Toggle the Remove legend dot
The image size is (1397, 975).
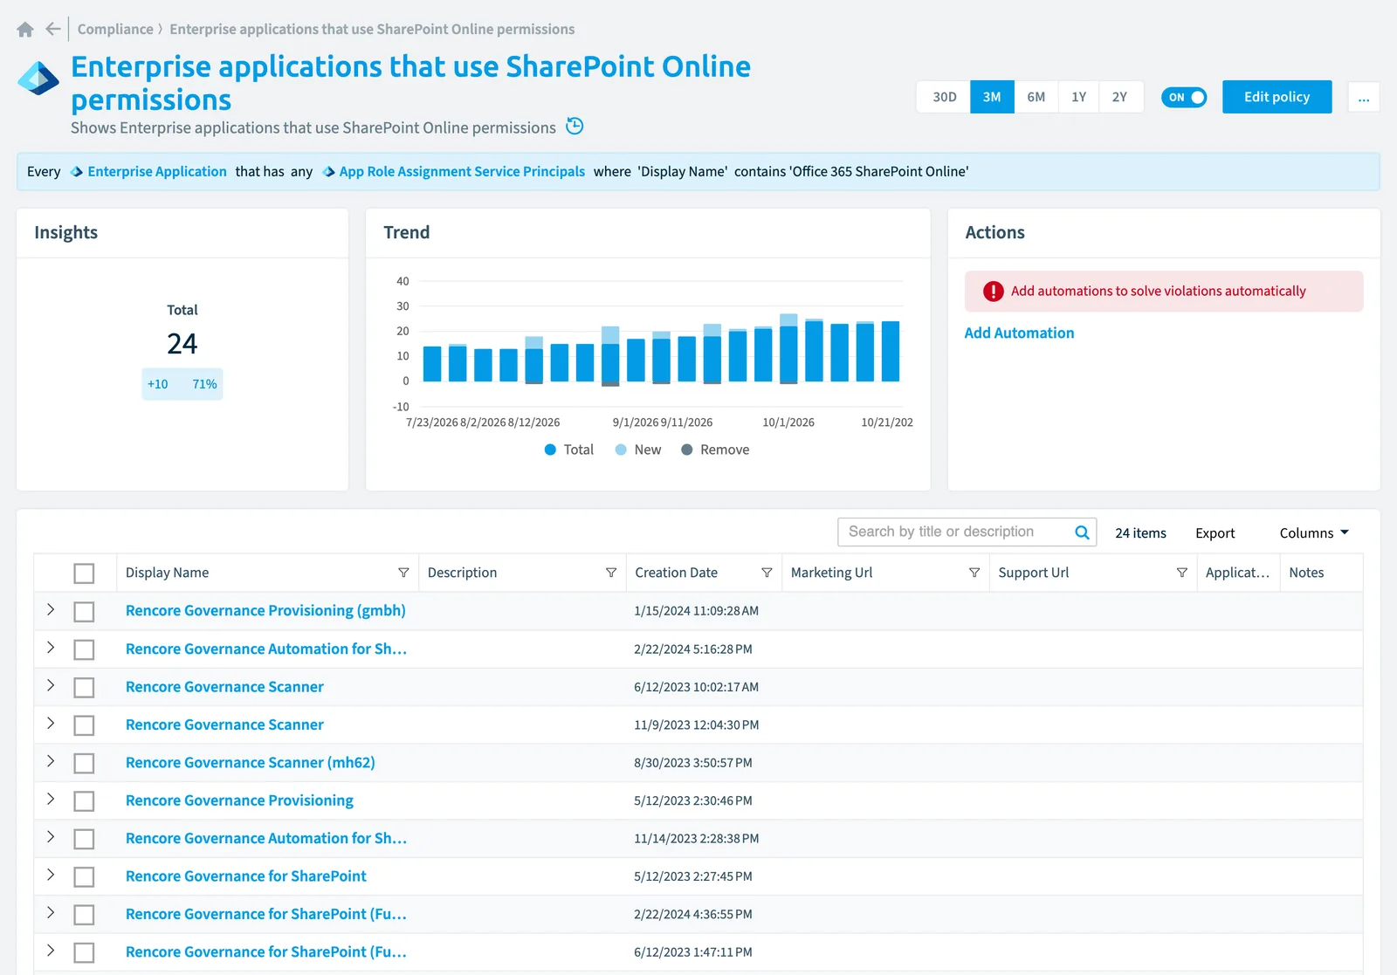click(x=687, y=450)
